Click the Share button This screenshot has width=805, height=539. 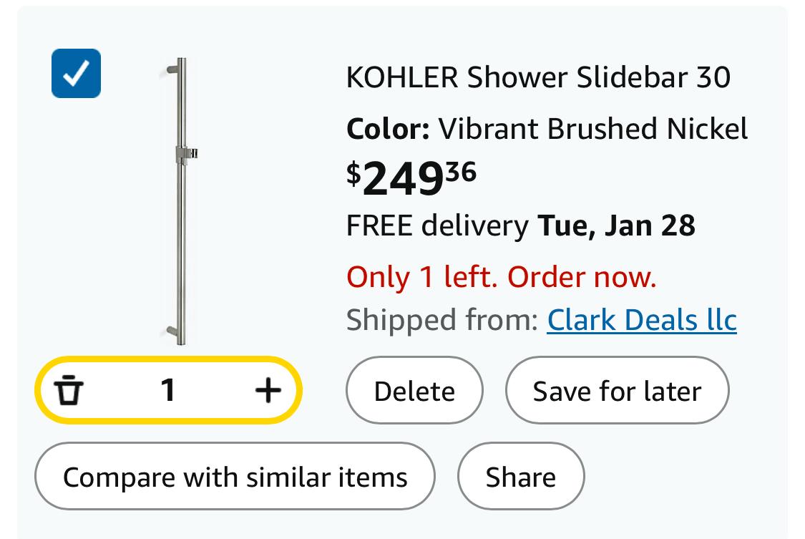click(x=520, y=477)
